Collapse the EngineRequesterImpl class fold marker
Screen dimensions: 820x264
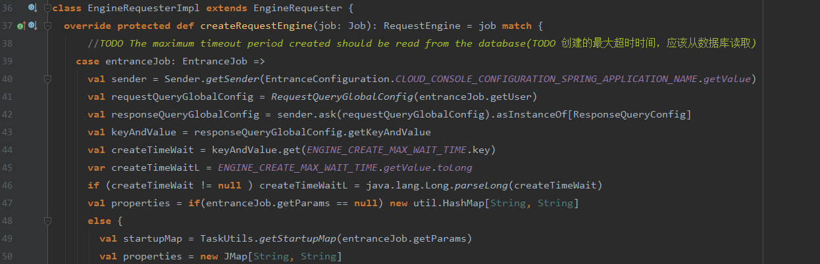coord(47,9)
